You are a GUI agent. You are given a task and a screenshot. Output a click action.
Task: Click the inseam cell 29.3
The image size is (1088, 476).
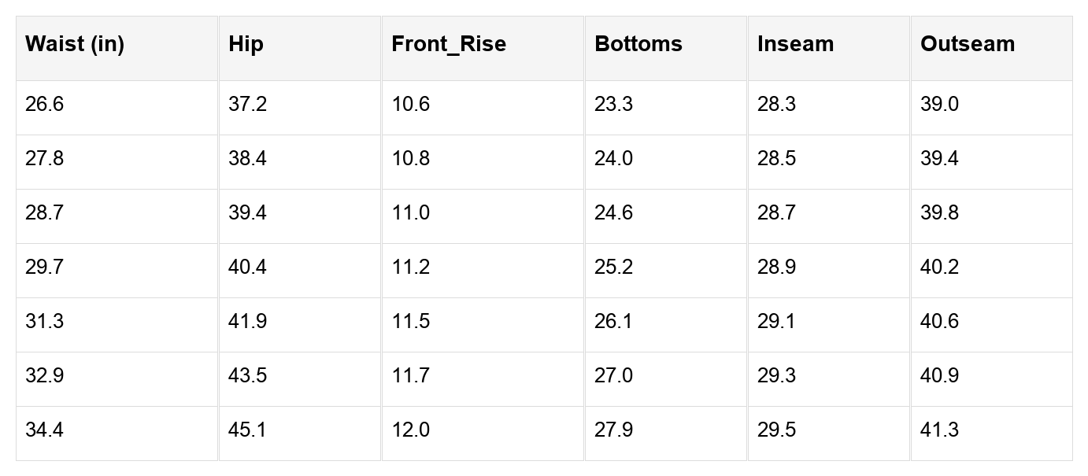click(x=776, y=376)
